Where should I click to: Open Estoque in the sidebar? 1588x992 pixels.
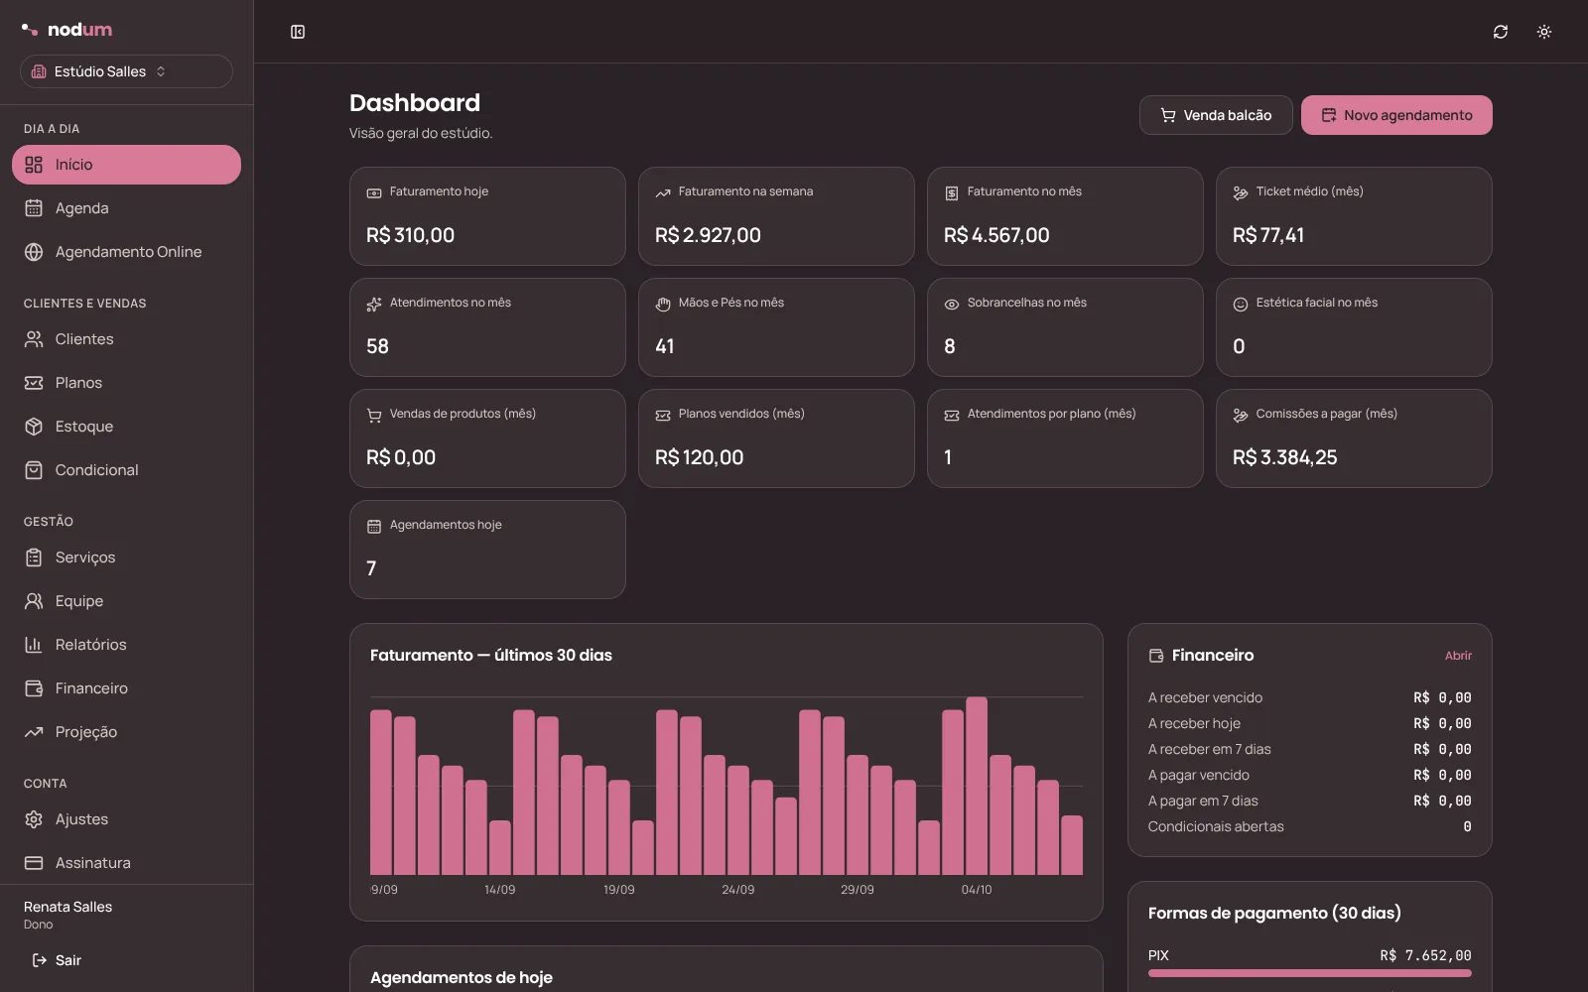tap(126, 427)
